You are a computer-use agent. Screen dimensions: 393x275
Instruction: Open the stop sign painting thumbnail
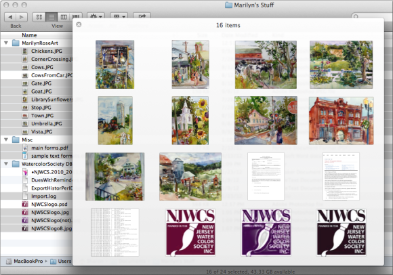point(266,121)
